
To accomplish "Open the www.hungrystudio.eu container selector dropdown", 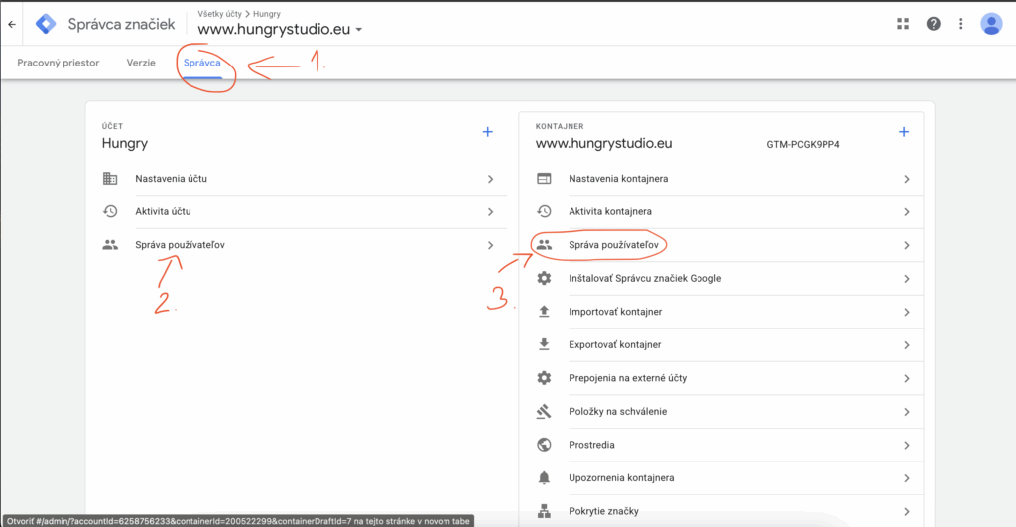I will click(280, 29).
